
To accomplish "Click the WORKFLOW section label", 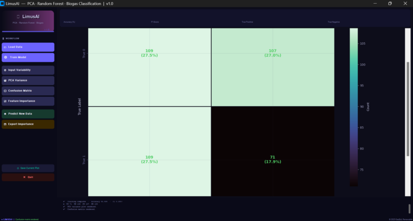I will 12,39.
